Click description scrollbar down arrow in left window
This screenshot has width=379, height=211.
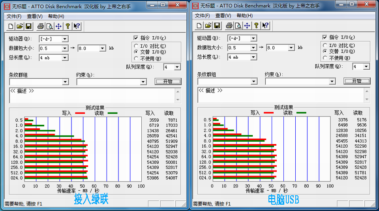178,100
